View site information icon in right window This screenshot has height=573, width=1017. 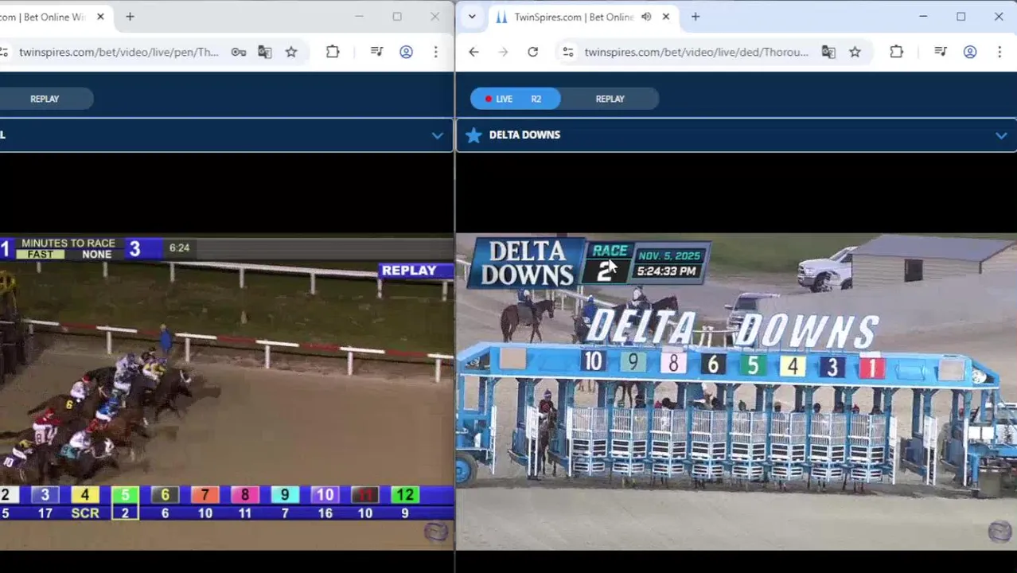tap(567, 52)
